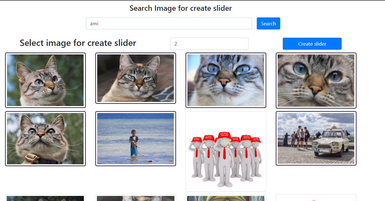
Task: Select the partially visible thumbnail with red shape
Action: pyautogui.click(x=316, y=198)
